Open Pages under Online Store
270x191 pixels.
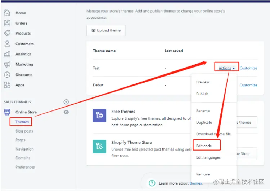[x=20, y=140]
